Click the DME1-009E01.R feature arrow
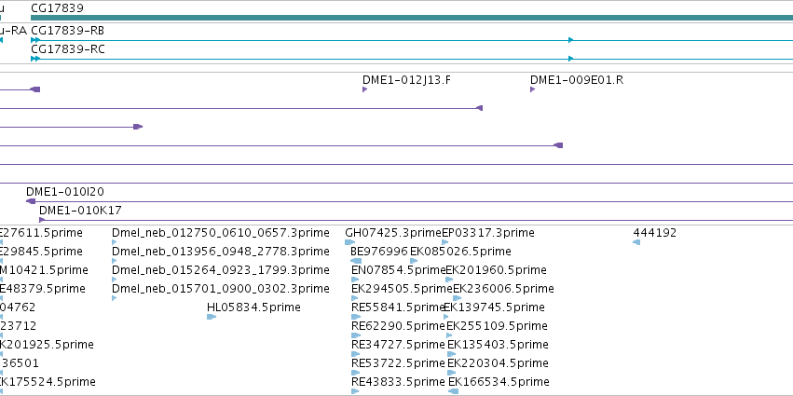Screen dimensions: 793x396 tap(532, 89)
